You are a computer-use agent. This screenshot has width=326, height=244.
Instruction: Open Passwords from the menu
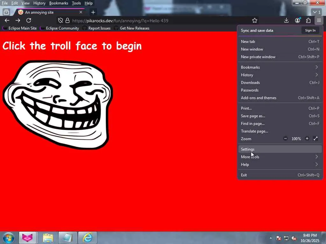coord(280,90)
